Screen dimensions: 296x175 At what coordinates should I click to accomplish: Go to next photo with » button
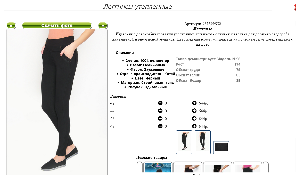pos(103,26)
